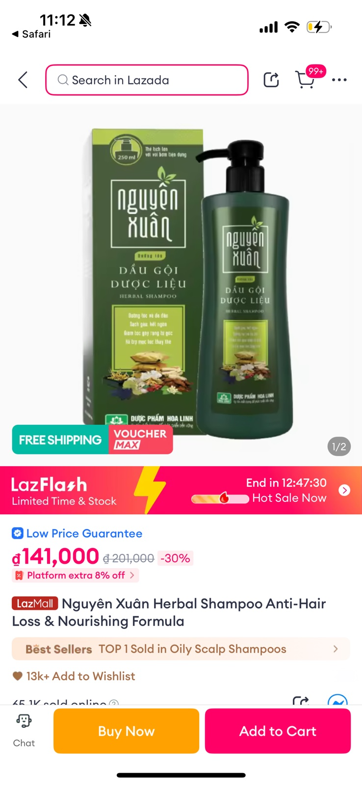Tap the 1/2 image counter

pos(339,446)
